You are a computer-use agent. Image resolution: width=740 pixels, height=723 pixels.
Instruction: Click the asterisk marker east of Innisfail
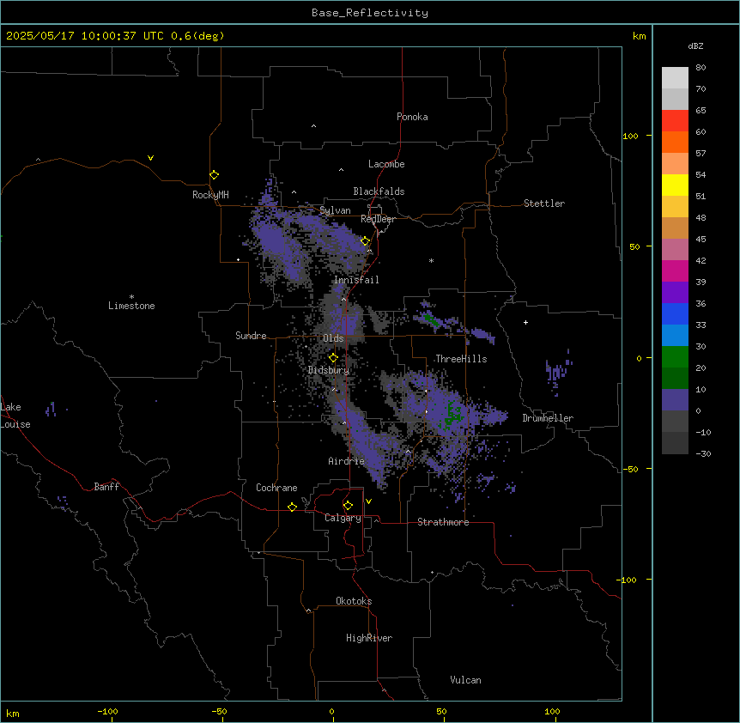point(431,260)
